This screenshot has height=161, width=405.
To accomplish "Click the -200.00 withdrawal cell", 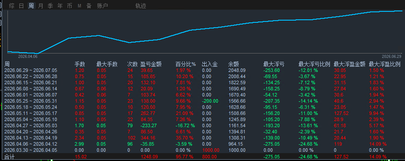I will 210,101.
